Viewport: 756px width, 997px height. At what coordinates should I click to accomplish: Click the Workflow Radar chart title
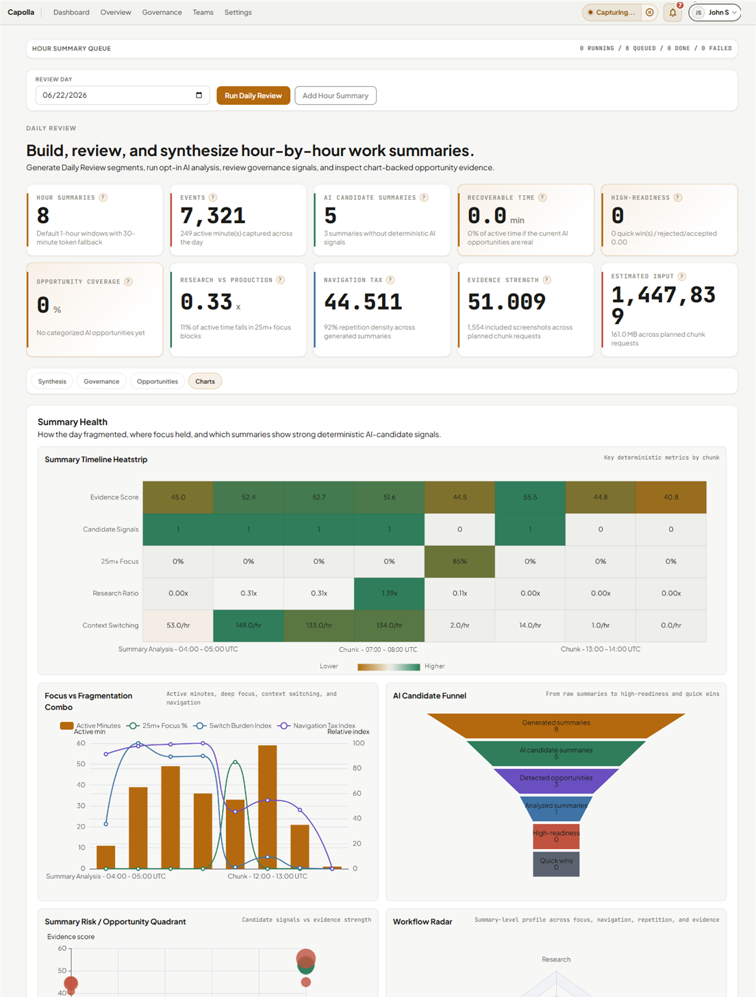click(x=423, y=922)
